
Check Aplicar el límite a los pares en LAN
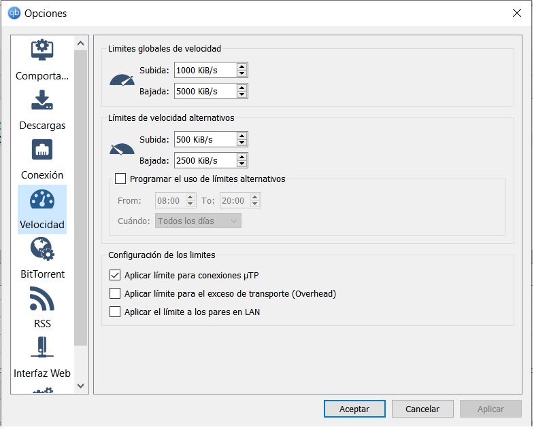coord(115,312)
